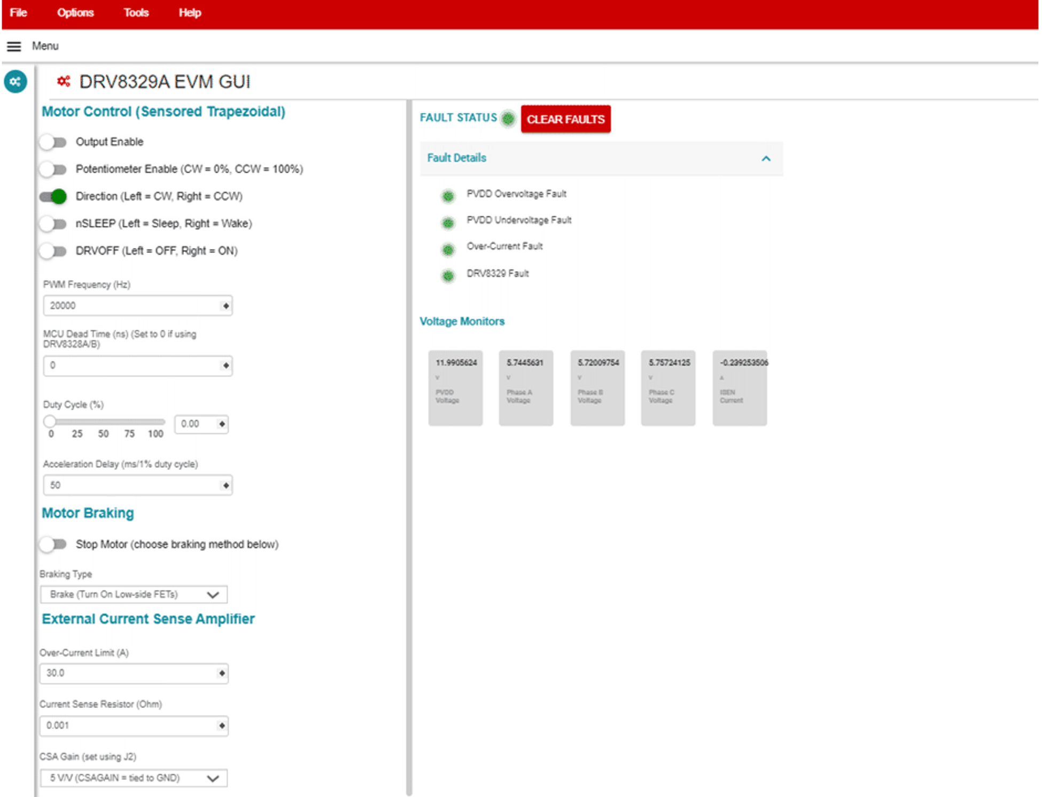
Task: Open the Tools menu
Action: pyautogui.click(x=136, y=13)
